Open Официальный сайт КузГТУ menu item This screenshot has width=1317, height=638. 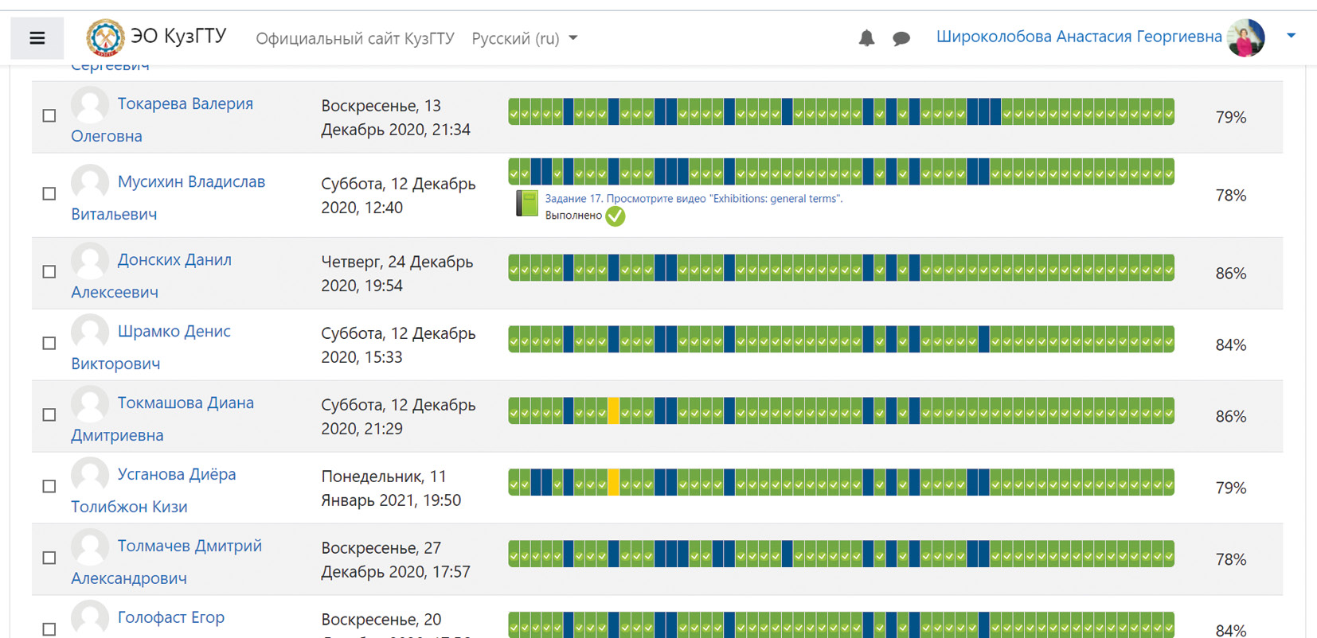click(x=354, y=38)
